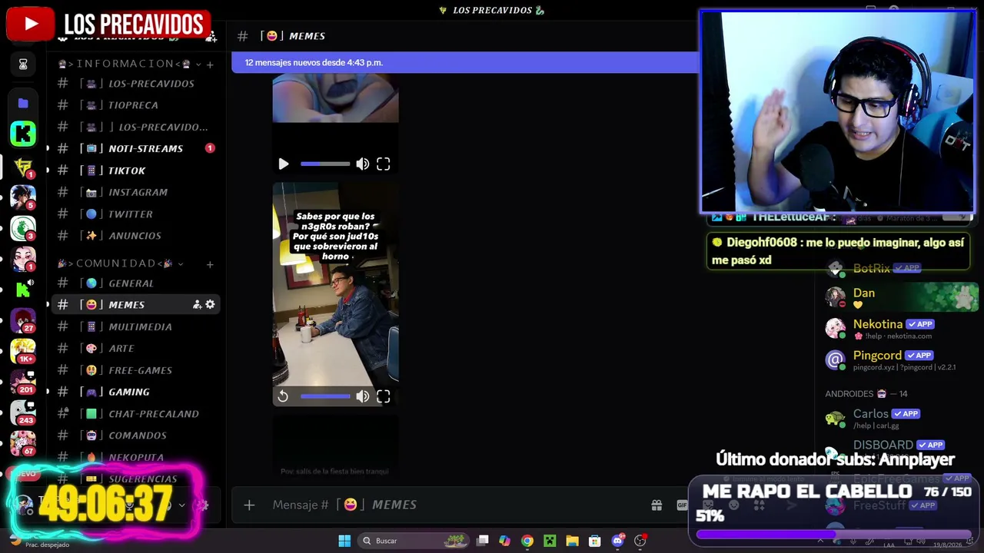
Task: Open Microsoft Store from taskbar
Action: [594, 541]
